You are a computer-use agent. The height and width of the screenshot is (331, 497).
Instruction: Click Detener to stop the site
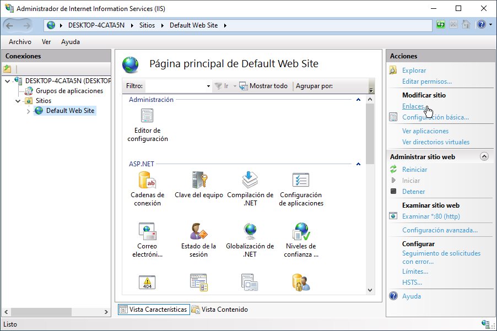(x=414, y=192)
